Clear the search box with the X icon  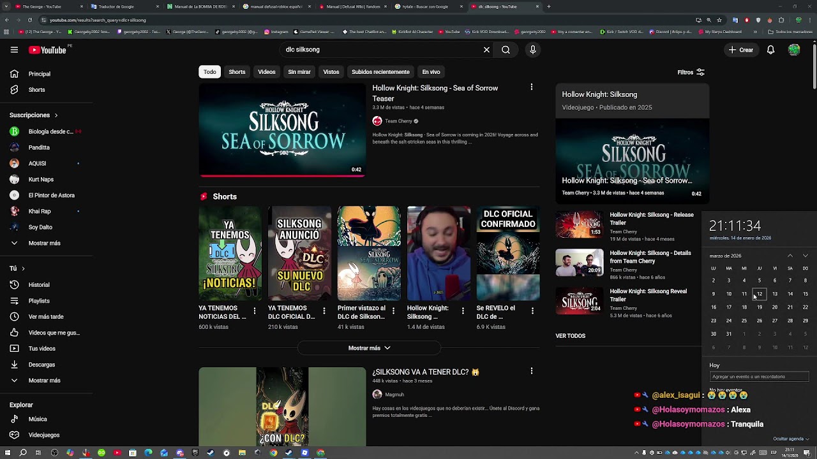coord(486,50)
